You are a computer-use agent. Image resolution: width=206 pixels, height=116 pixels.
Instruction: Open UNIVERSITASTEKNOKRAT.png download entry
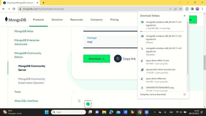click(163, 89)
